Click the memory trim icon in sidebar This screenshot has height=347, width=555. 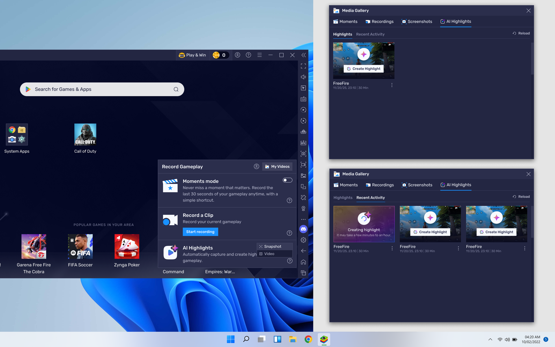303,132
